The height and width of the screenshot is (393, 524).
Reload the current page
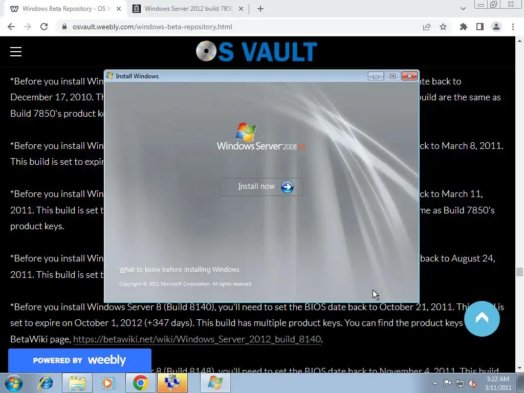pos(44,27)
